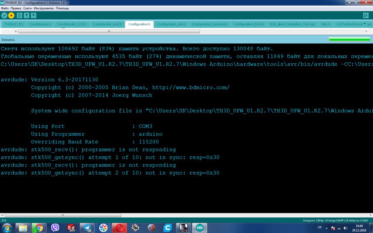Open the Cura (blue C) taskbar icon

(168, 228)
